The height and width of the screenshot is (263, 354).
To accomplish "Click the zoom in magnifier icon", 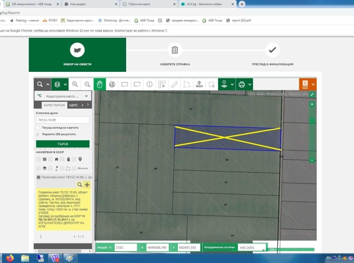I will click(x=75, y=84).
